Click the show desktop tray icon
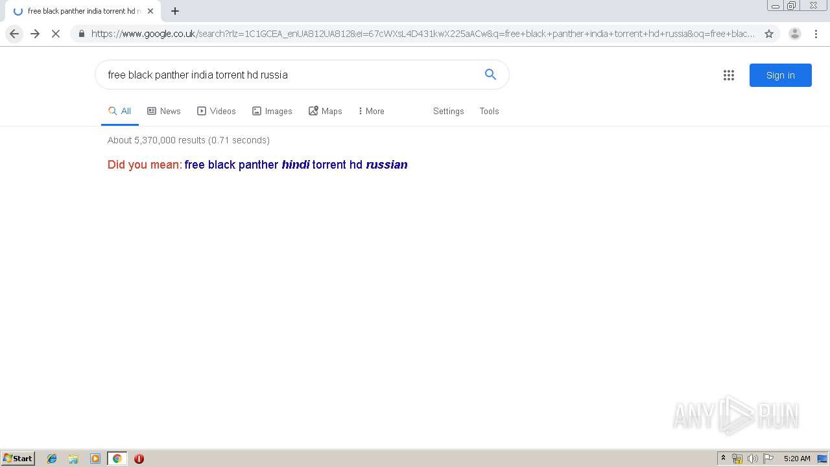The image size is (830, 467). point(822,459)
